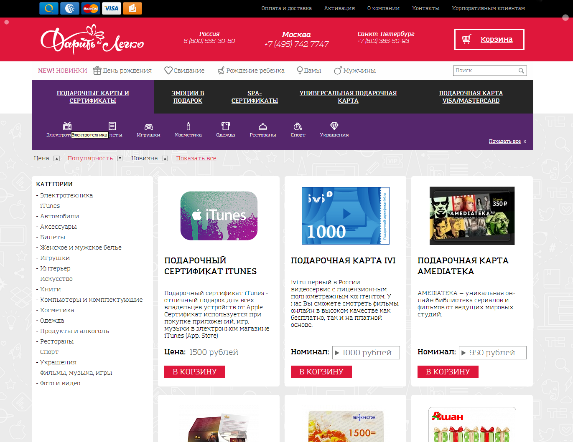
Task: Select the Украшения diamond icon
Action: pos(334,126)
